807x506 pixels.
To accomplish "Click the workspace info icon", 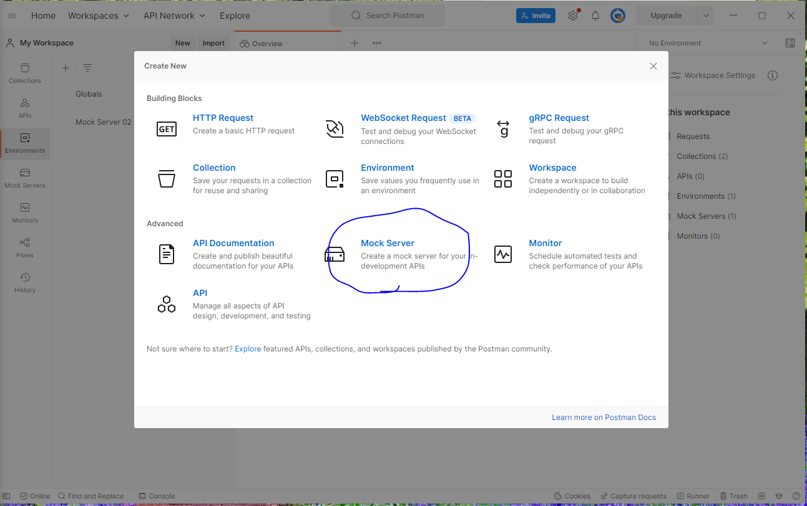I will (773, 75).
